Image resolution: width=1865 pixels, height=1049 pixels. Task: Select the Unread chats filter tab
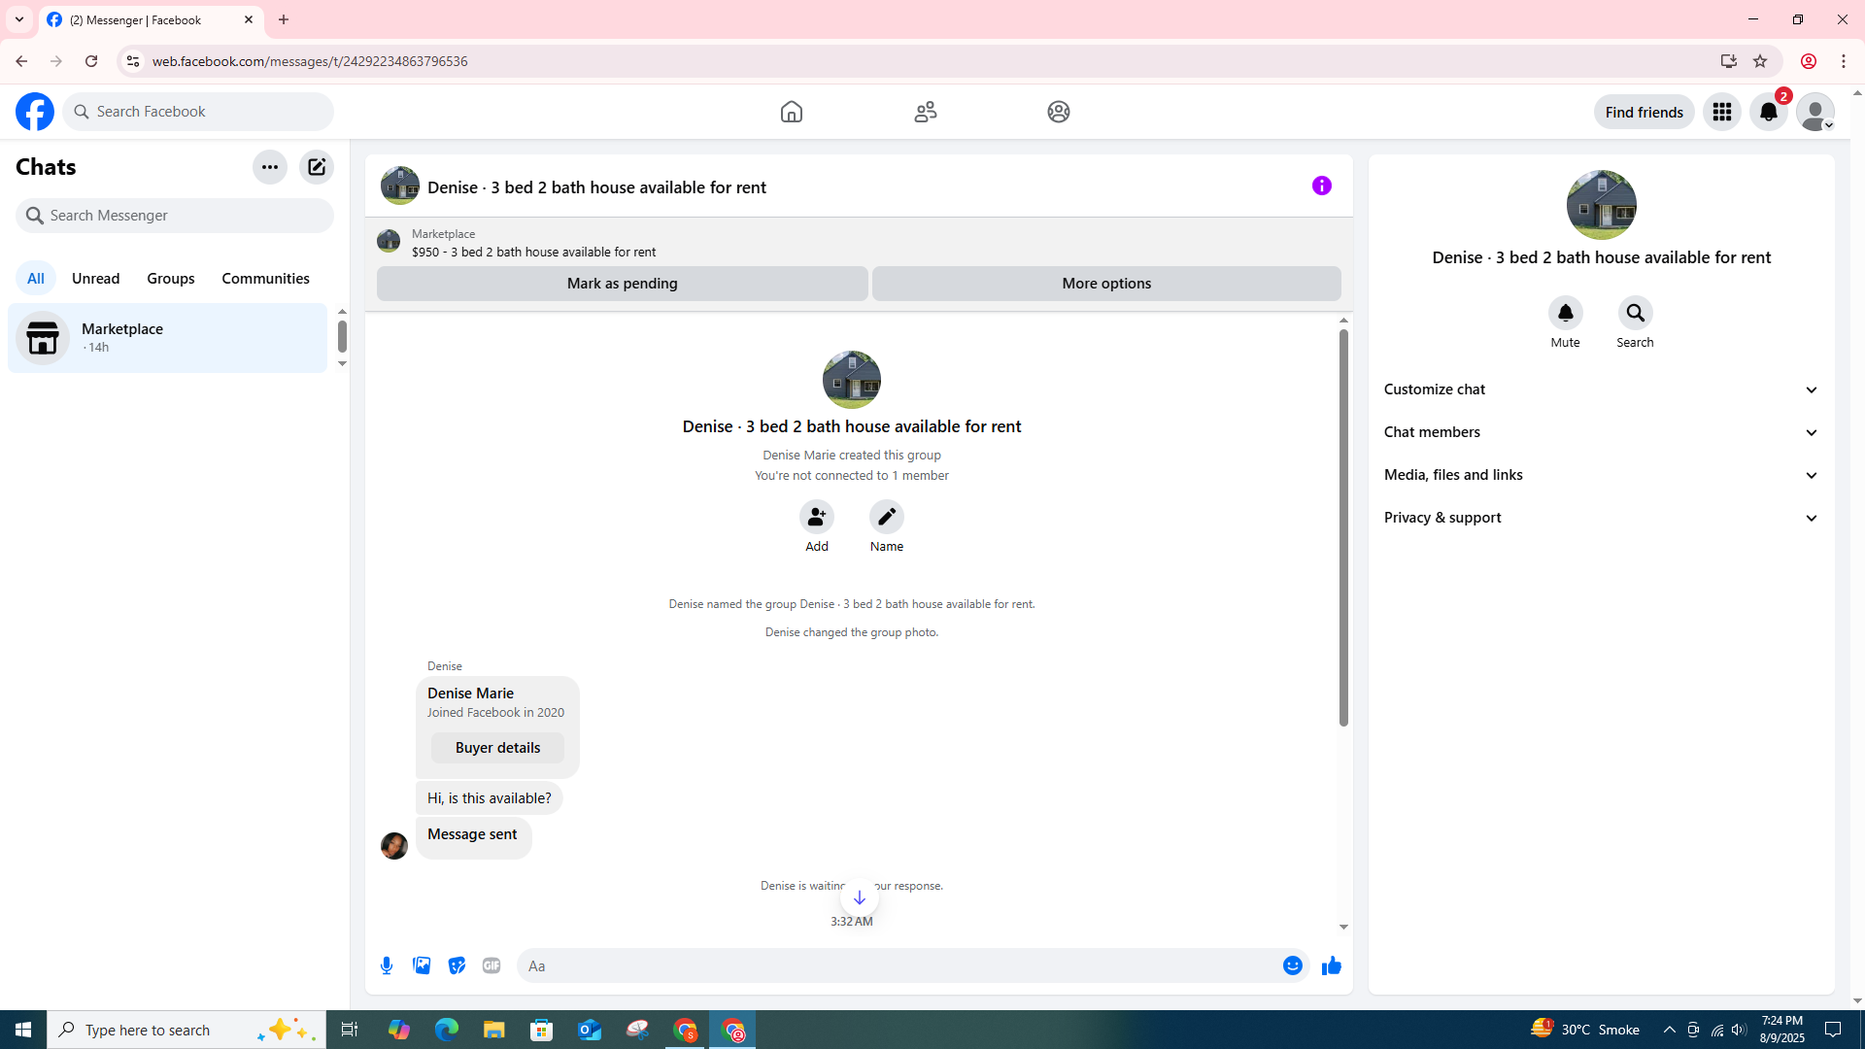(x=96, y=279)
